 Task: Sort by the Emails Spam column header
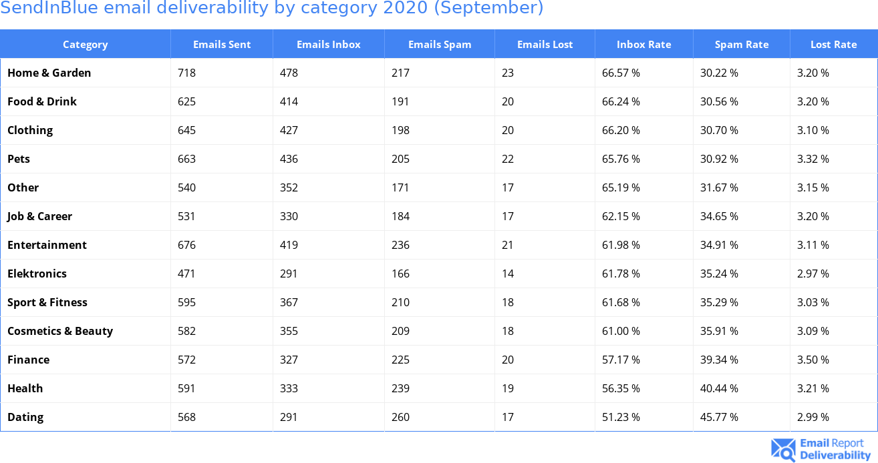tap(440, 45)
